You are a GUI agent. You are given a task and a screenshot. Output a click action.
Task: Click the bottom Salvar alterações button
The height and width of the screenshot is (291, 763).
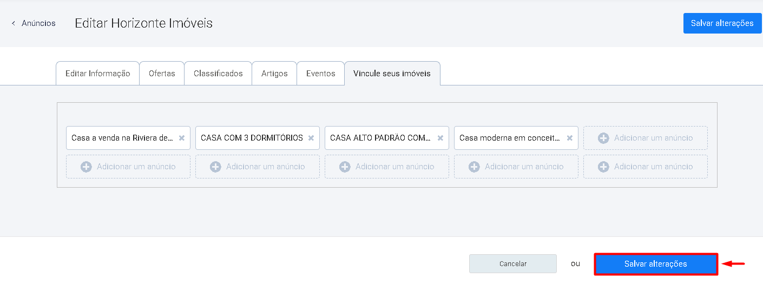(x=656, y=264)
